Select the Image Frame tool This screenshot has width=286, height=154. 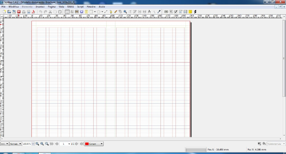pos(77,11)
